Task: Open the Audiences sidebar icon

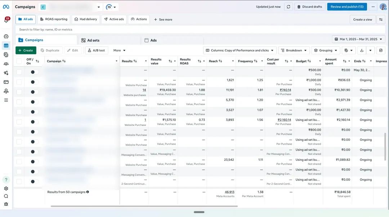Action: (6, 64)
